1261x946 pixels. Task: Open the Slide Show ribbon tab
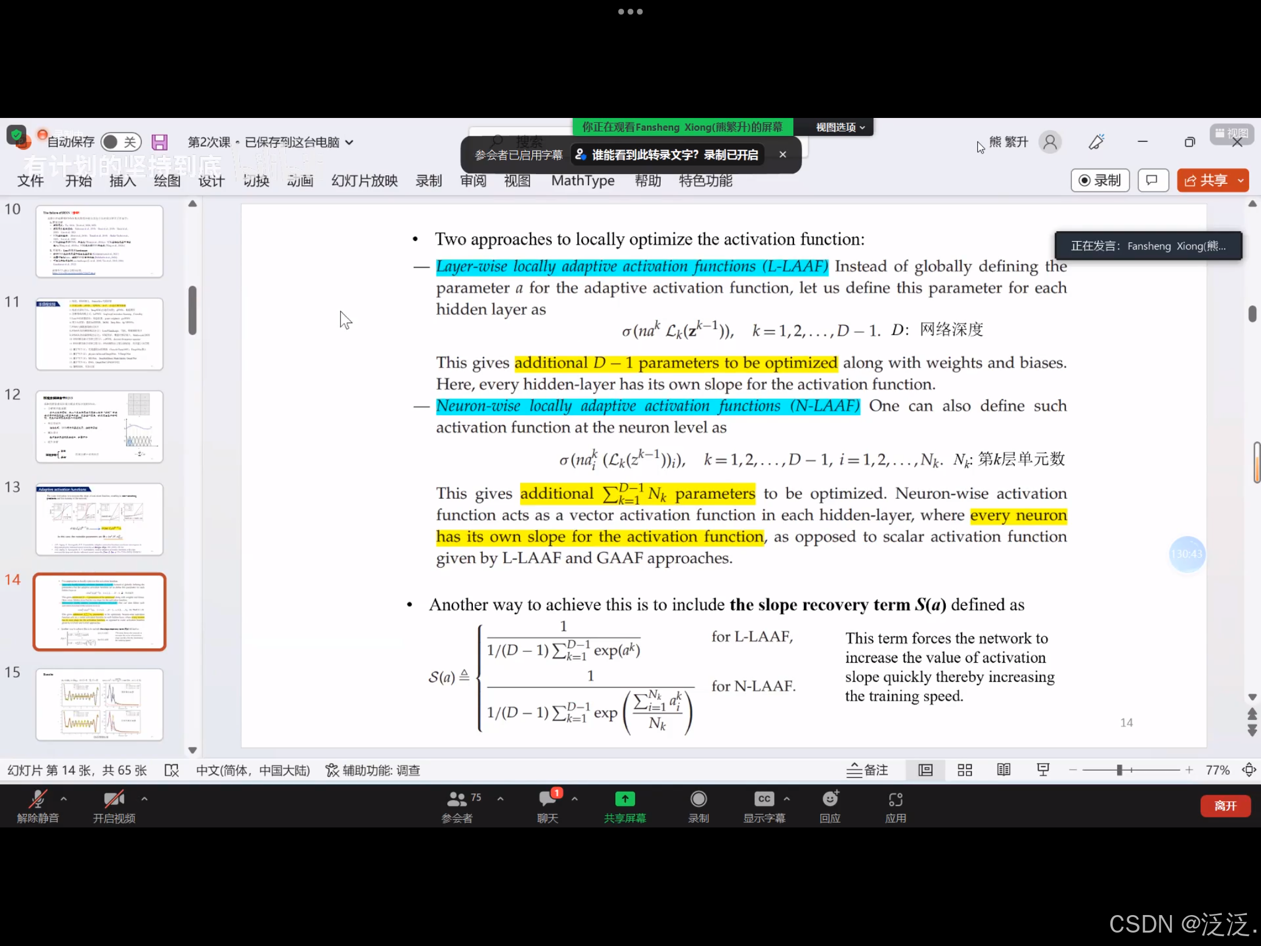point(364,181)
